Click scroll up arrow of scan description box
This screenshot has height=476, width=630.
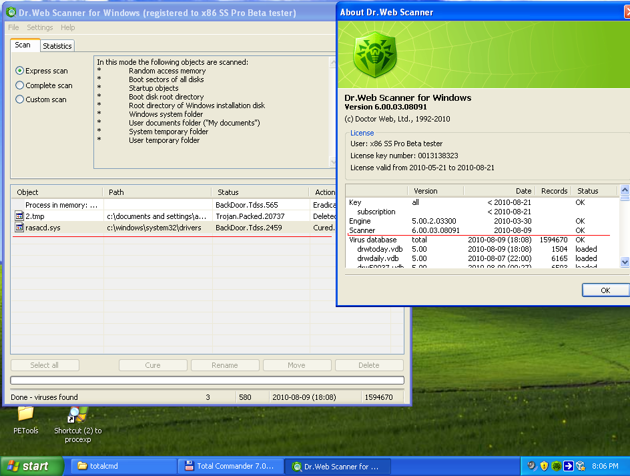click(x=332, y=62)
